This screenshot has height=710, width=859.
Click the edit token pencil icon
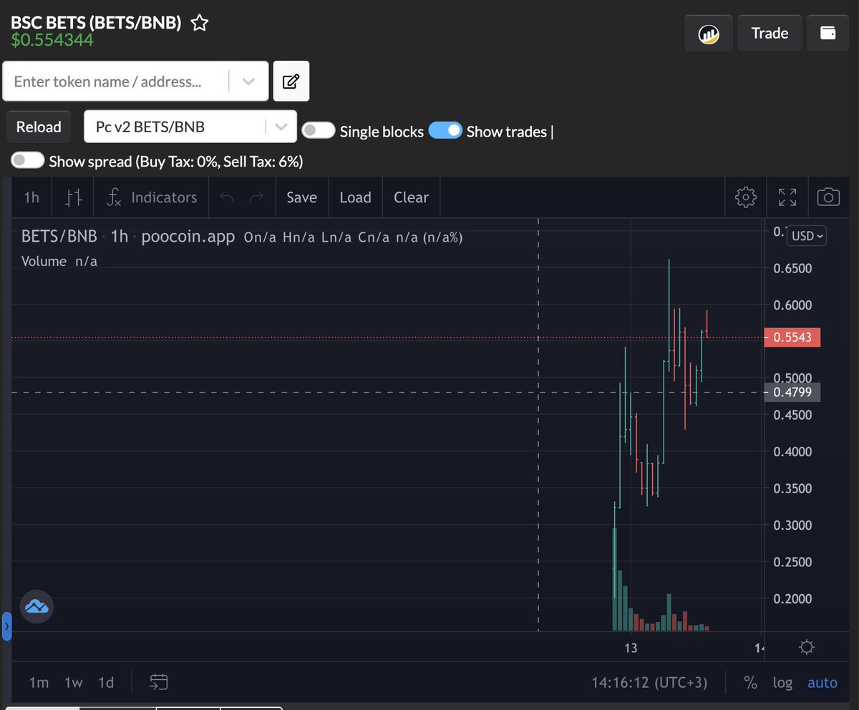pos(291,81)
